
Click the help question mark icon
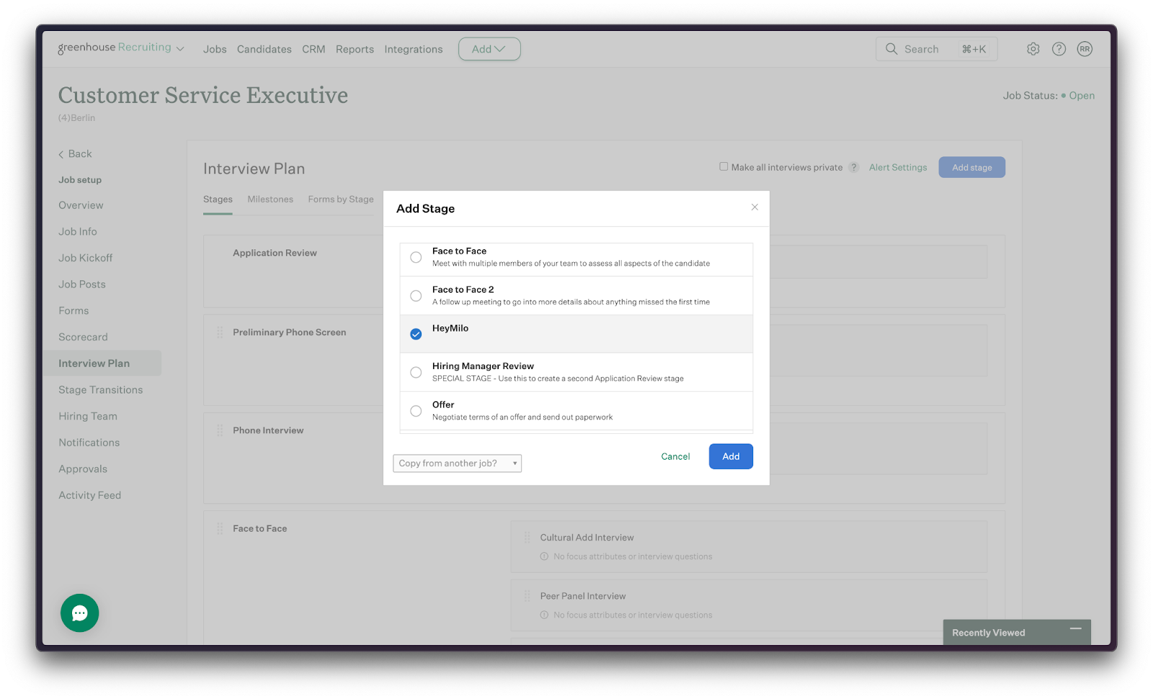click(x=1059, y=49)
